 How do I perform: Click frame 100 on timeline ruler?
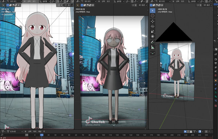click(103, 135)
